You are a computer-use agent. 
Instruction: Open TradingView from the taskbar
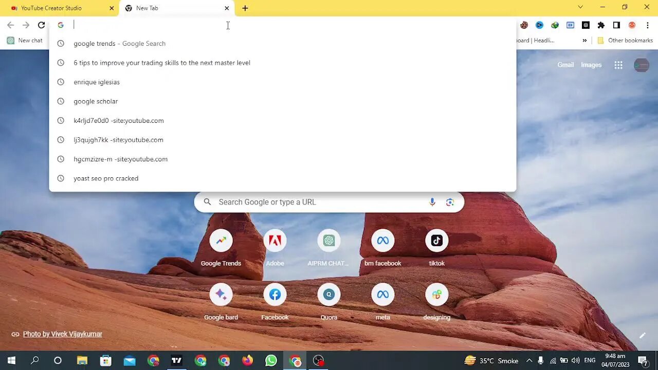coord(177,360)
